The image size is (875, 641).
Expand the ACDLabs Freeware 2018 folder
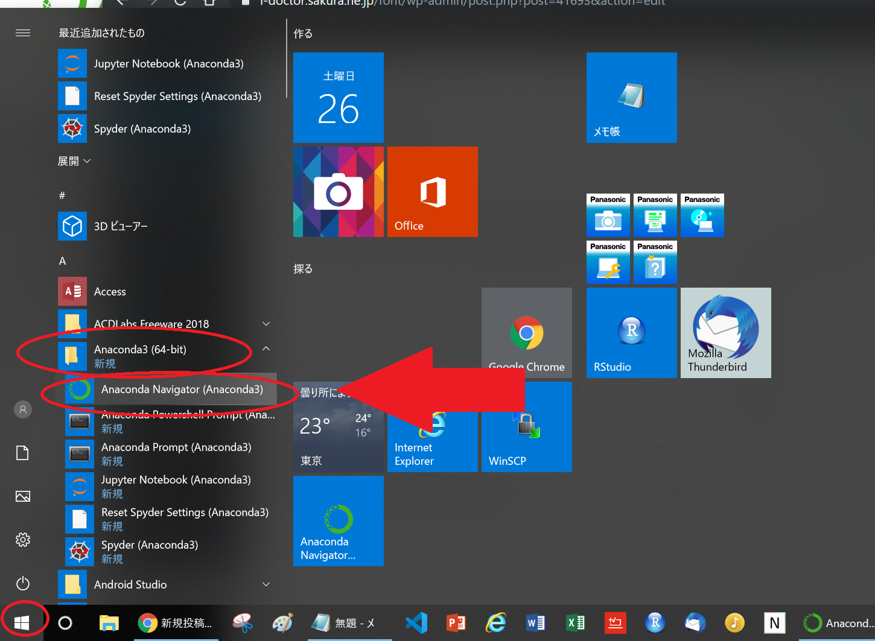[x=168, y=324]
